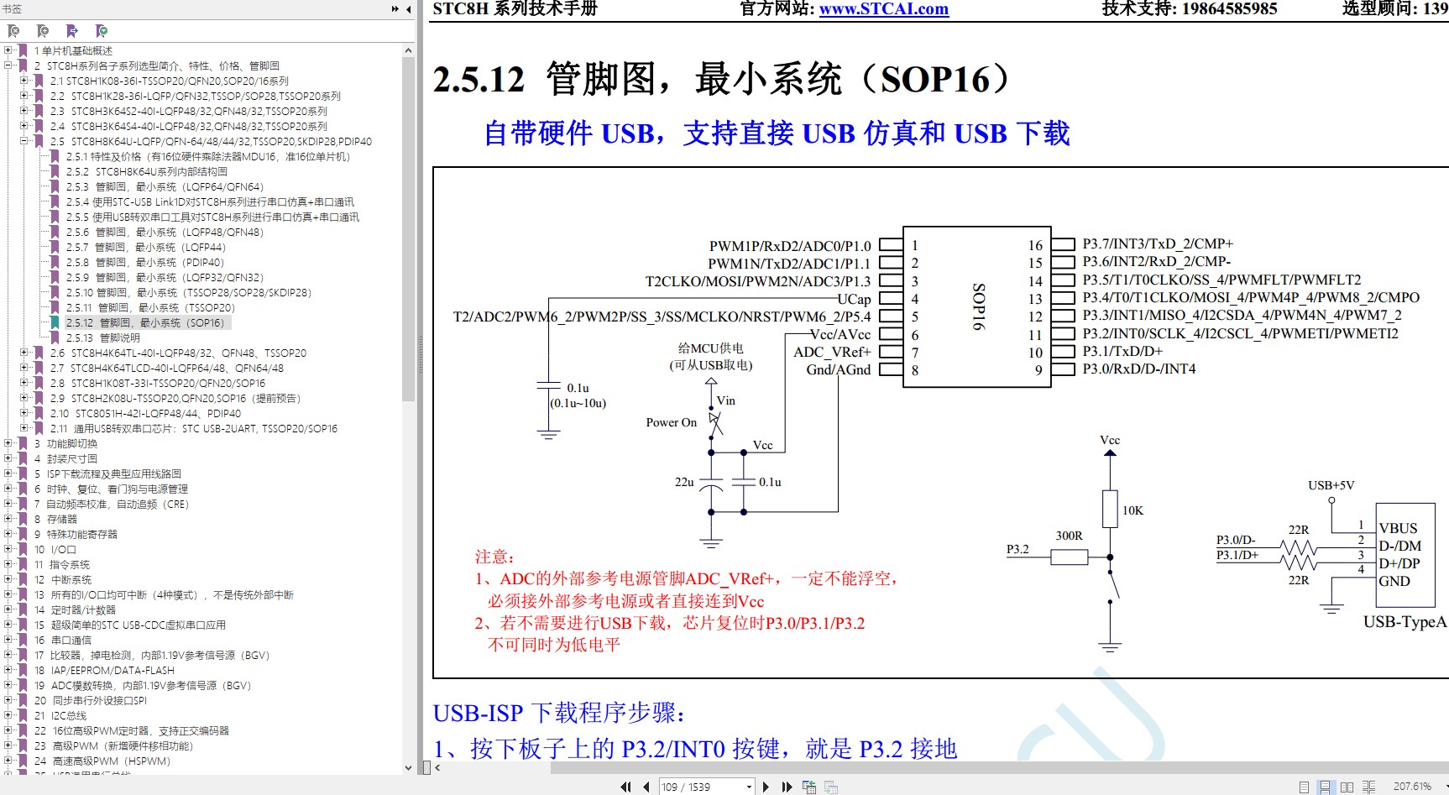Click the bookmark icon of 3 功能脚切换
This screenshot has height=795, width=1449.
tap(23, 443)
